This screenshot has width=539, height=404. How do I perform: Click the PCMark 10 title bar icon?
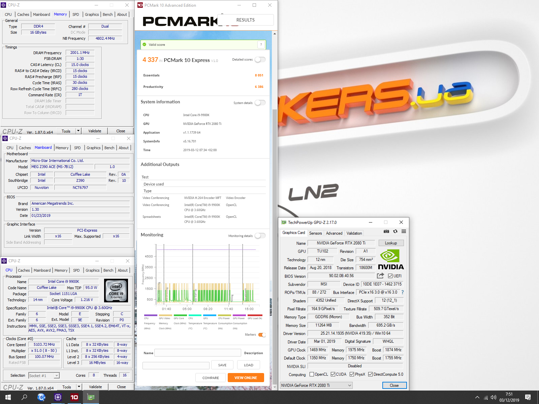(140, 5)
